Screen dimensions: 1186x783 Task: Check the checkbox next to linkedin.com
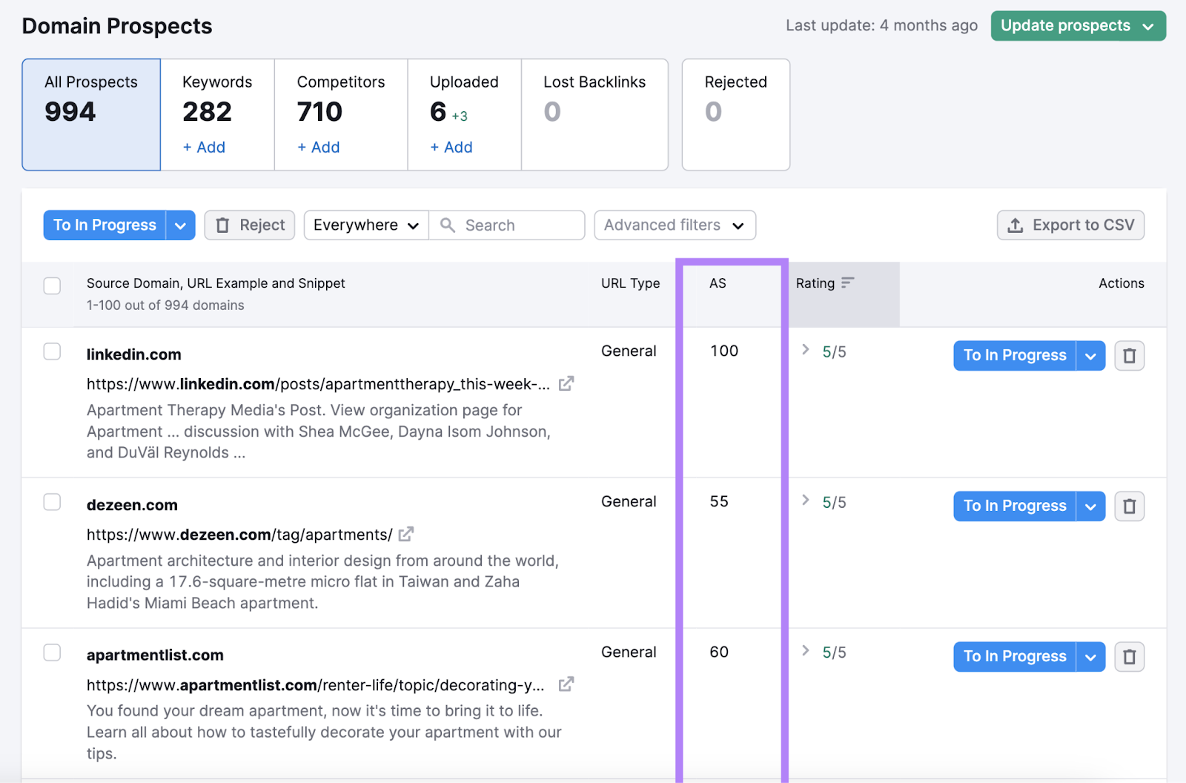52,351
